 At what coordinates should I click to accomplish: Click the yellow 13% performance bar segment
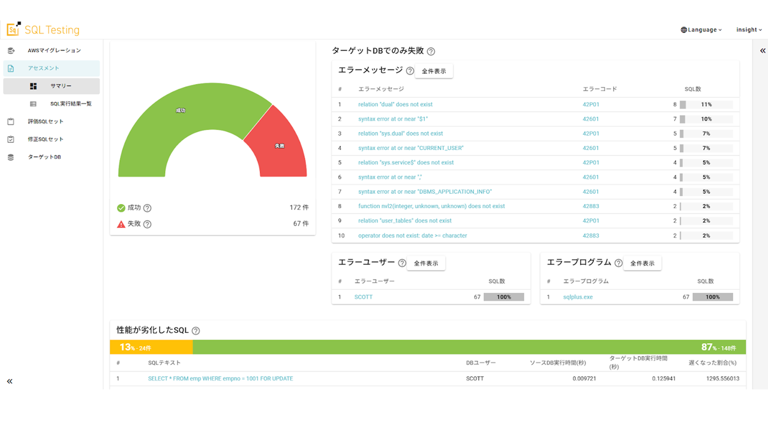point(151,347)
